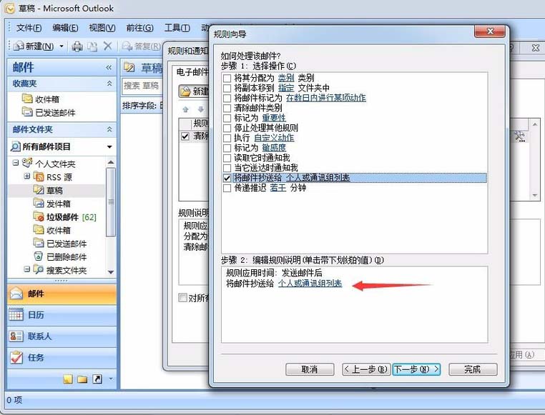Click the Folder List icon at navigation bottom

click(82, 379)
